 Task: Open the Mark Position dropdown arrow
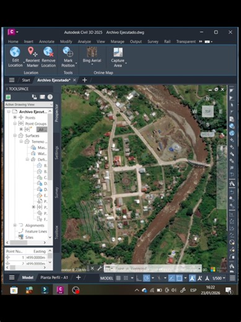(76, 63)
